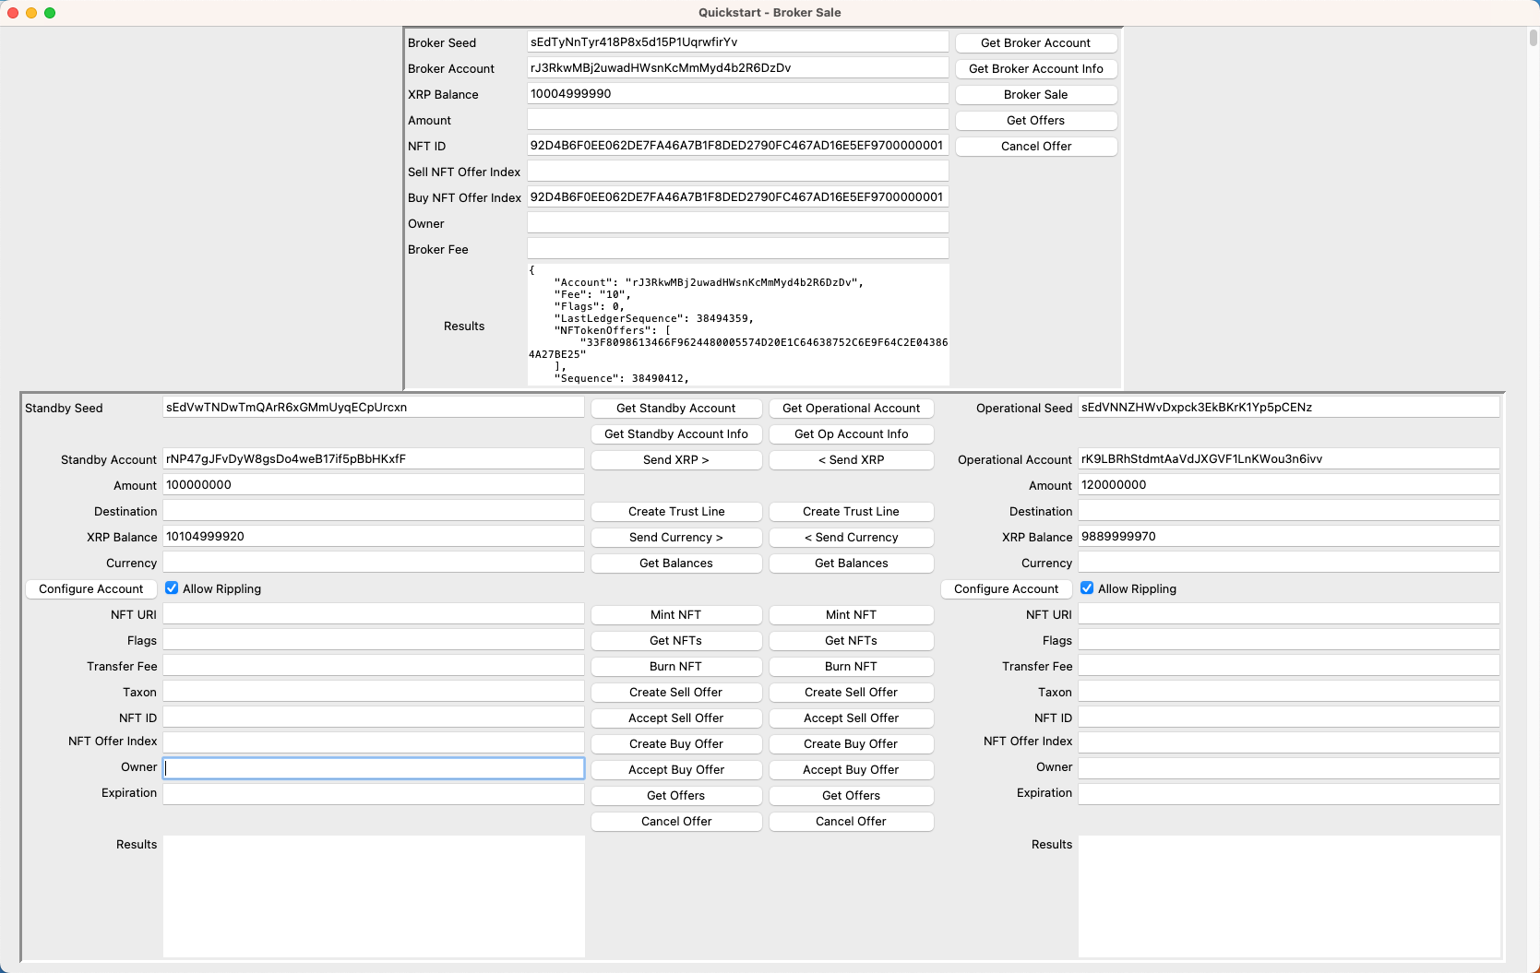
Task: Click standby Accept Buy Offer button
Action: [x=675, y=770]
